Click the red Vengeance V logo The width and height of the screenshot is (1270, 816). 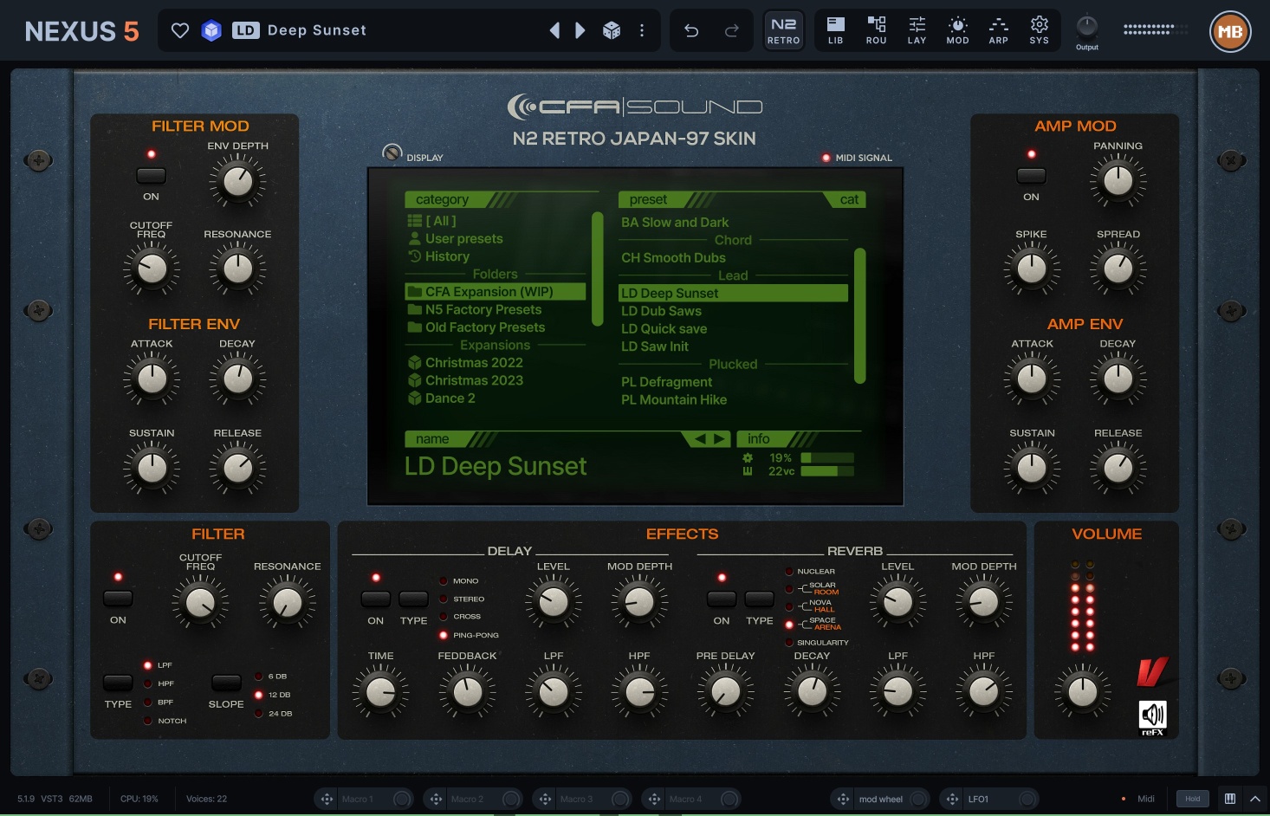[1152, 672]
